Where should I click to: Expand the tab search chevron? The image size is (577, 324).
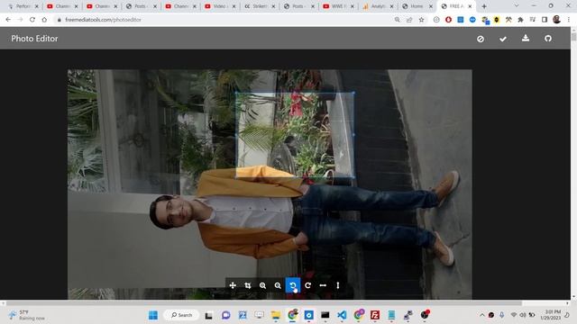[x=517, y=6]
